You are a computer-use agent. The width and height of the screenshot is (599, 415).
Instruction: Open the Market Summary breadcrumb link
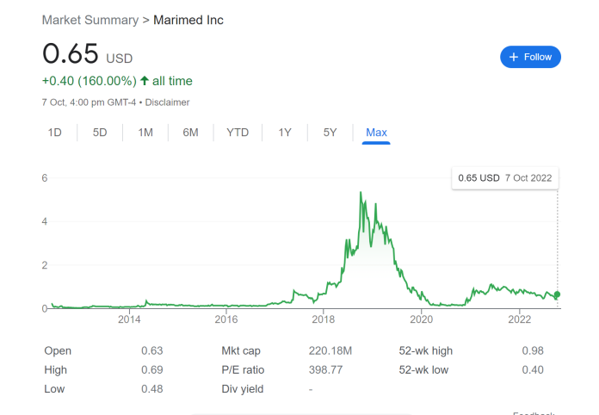click(x=90, y=20)
